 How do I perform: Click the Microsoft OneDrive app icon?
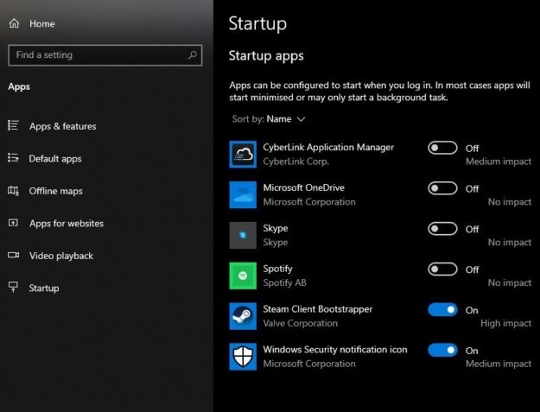pos(243,195)
